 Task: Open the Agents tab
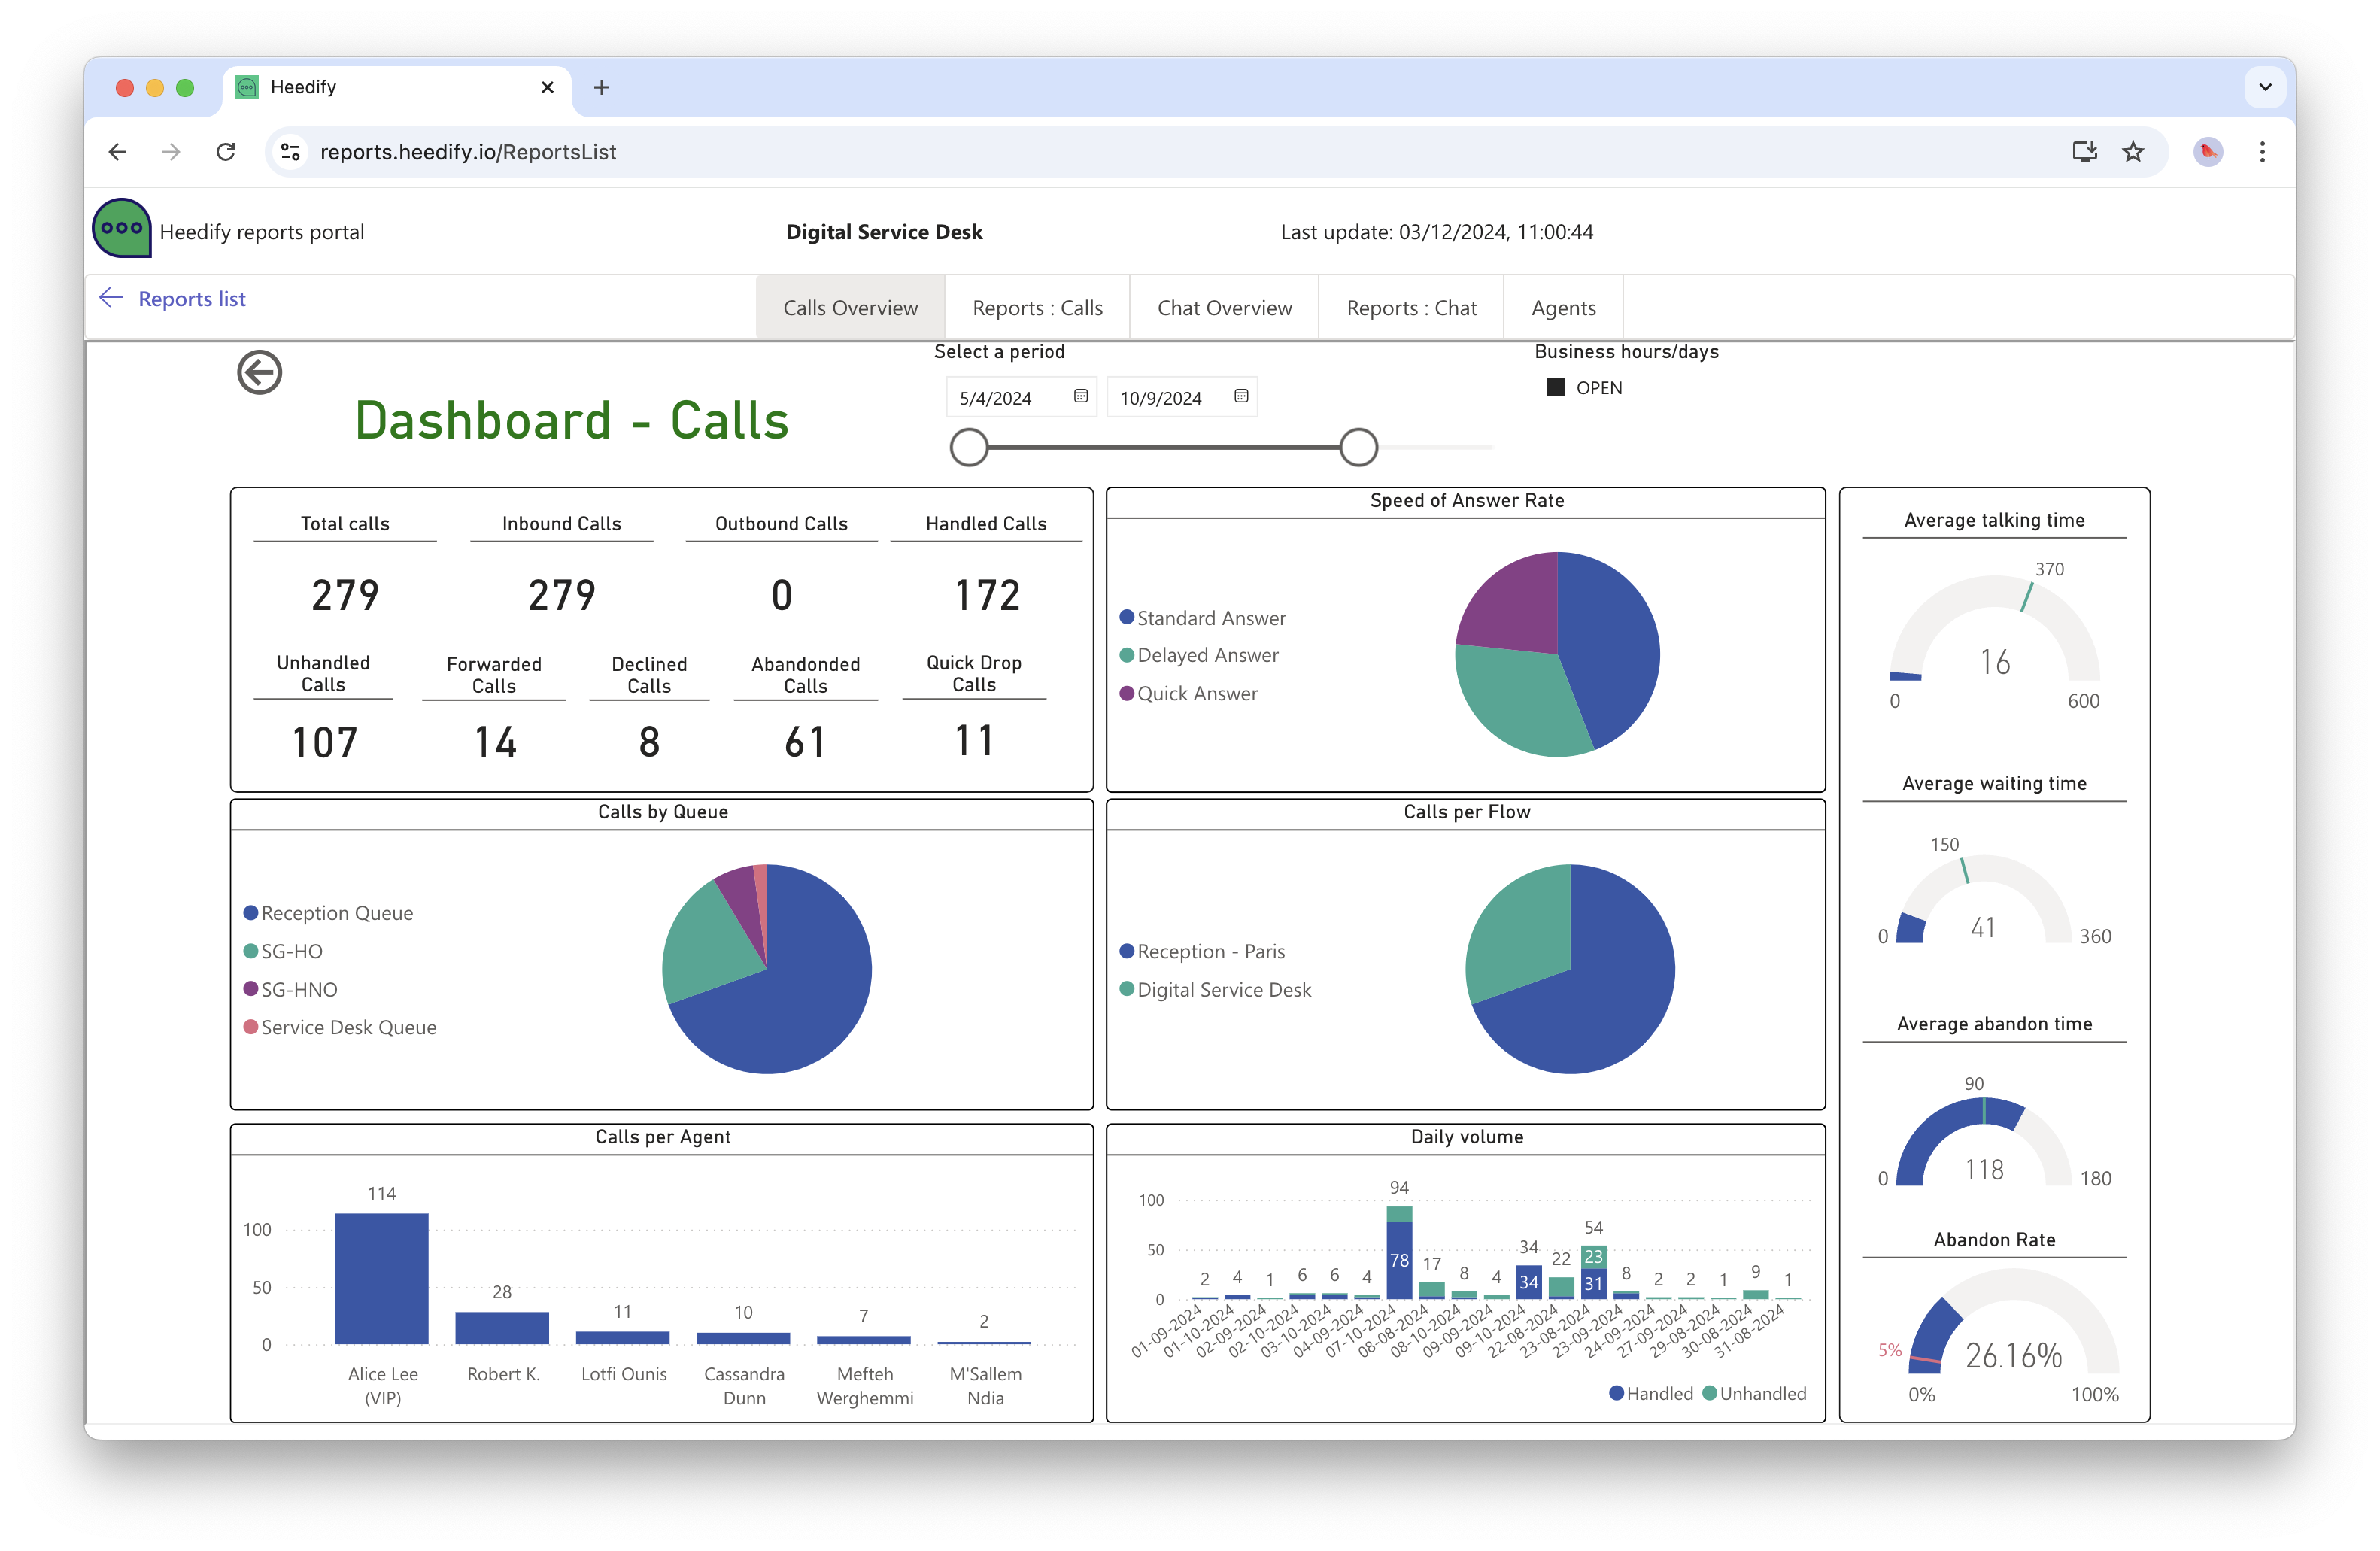coord(1563,308)
